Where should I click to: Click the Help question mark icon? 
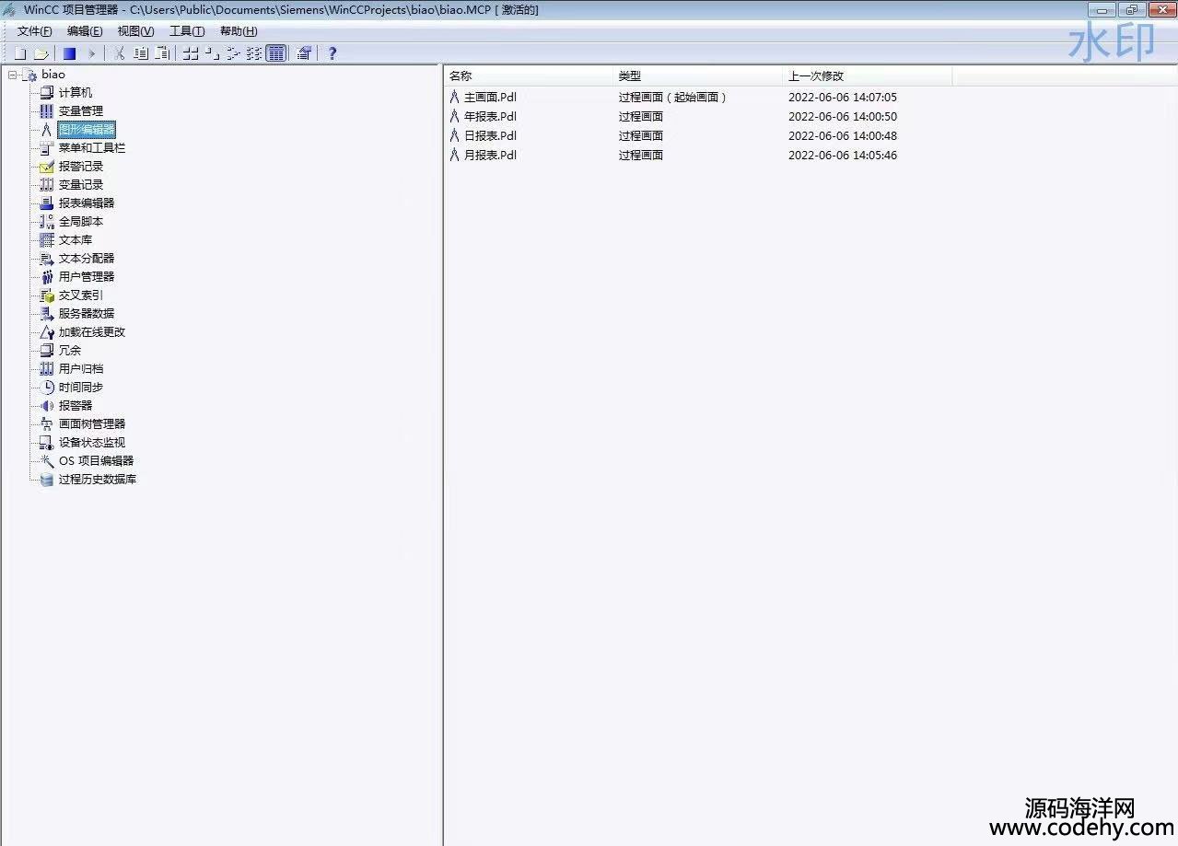[x=332, y=53]
